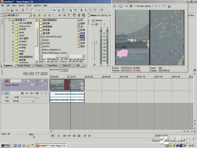The height and width of the screenshot is (148, 197).
Task: Click the Copy toolbar icon
Action: [x=27, y=10]
